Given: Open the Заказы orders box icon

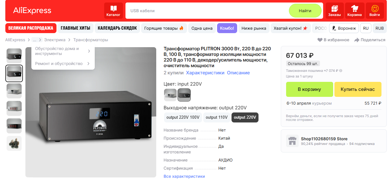Looking at the screenshot, I should 334,8.
